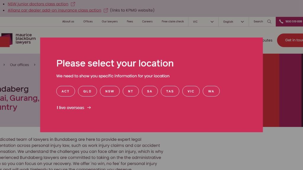Open the About us menu item
This screenshot has width=303, height=170.
point(68,21)
